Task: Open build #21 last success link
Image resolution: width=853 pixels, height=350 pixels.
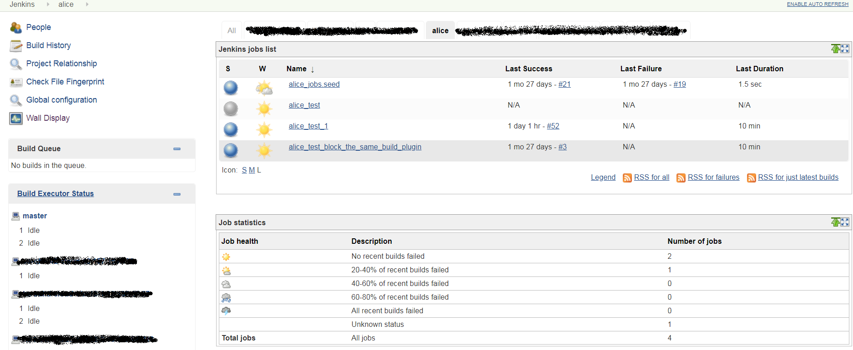Action: coord(565,84)
